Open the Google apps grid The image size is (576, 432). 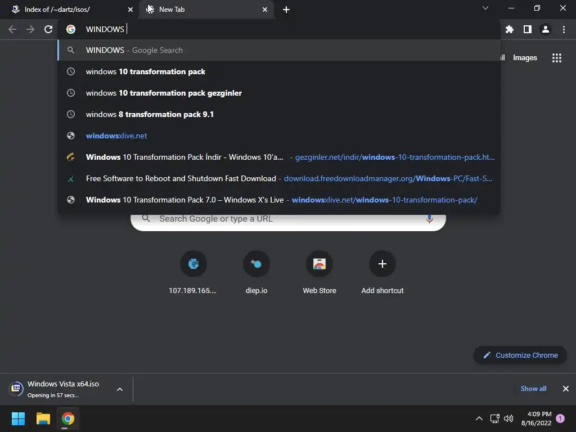pyautogui.click(x=557, y=58)
